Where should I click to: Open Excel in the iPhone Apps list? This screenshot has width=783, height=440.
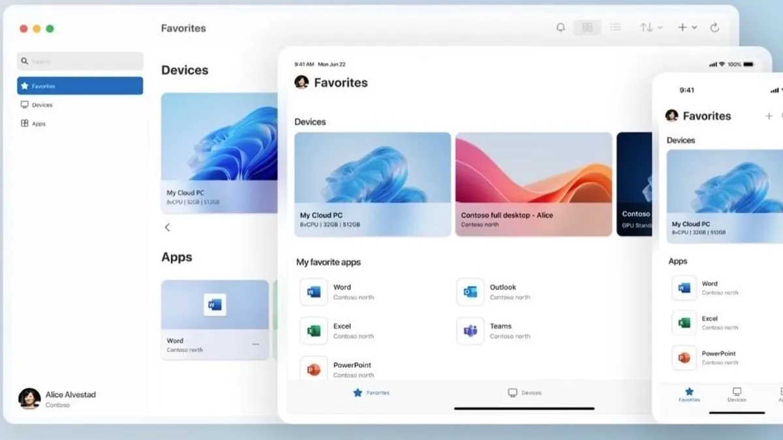(684, 323)
